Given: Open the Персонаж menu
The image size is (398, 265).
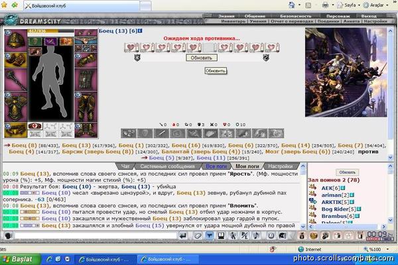Looking at the screenshot, I should [x=338, y=16].
